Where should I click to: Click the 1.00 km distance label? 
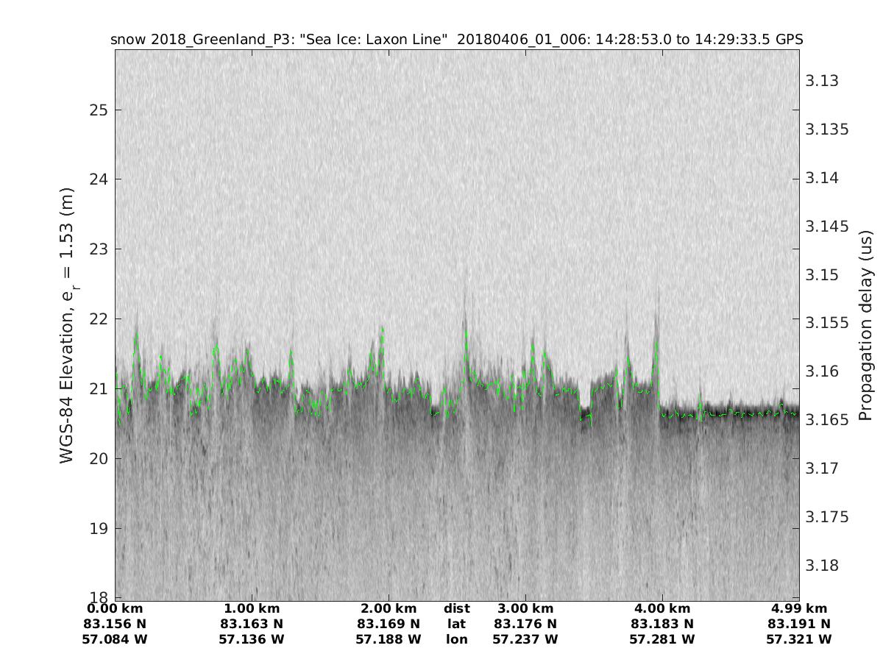point(252,608)
